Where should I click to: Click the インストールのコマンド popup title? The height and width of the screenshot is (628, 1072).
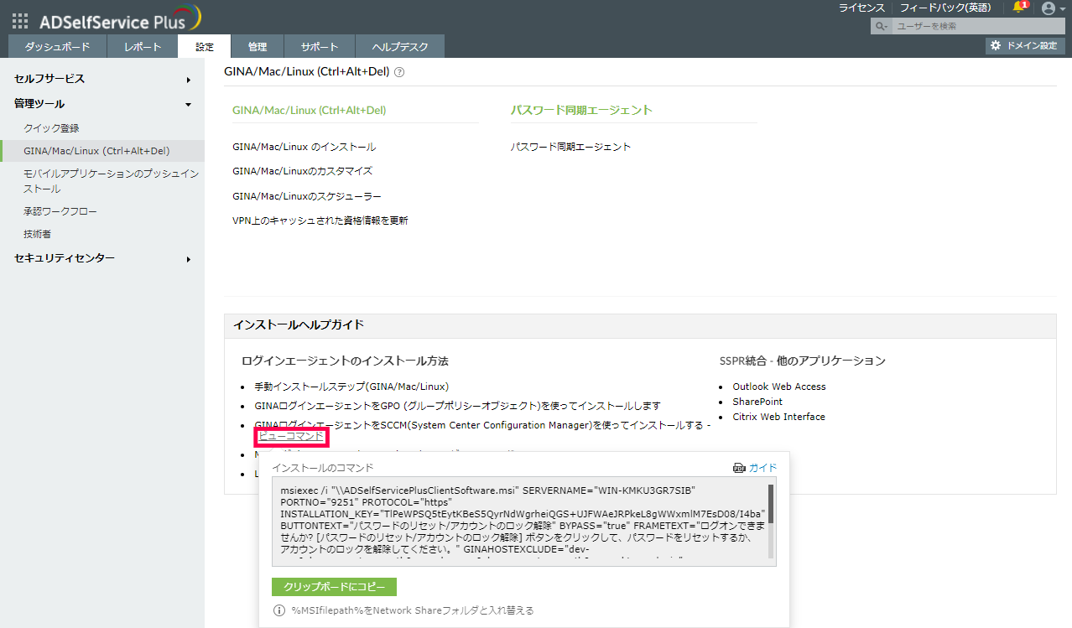[x=322, y=468]
